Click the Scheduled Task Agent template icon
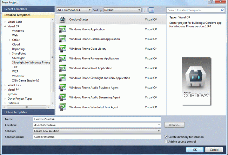 pos(62,107)
